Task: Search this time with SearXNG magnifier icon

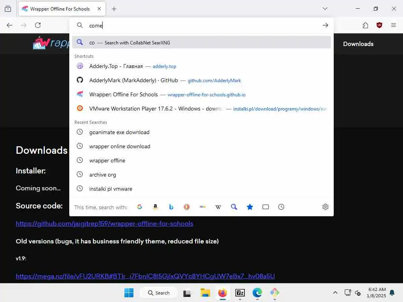Action: [x=234, y=207]
